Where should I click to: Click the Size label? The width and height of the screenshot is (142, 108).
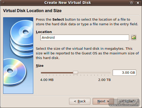coord(40,65)
